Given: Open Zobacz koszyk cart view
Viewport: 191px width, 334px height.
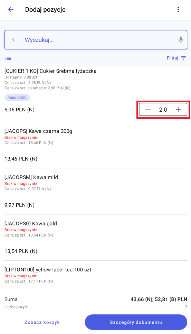Looking at the screenshot, I should (42, 322).
